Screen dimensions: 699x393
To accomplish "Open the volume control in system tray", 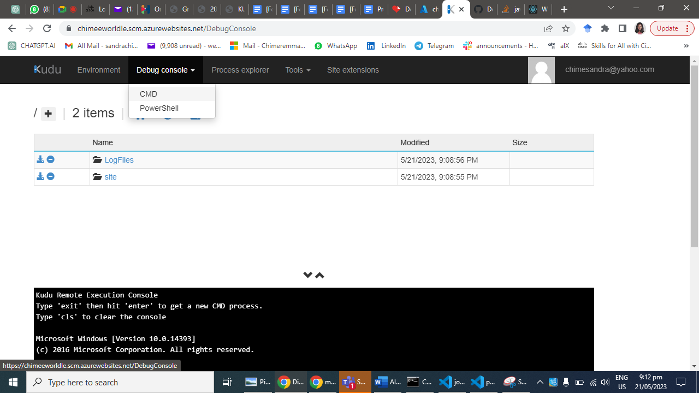I will point(605,382).
